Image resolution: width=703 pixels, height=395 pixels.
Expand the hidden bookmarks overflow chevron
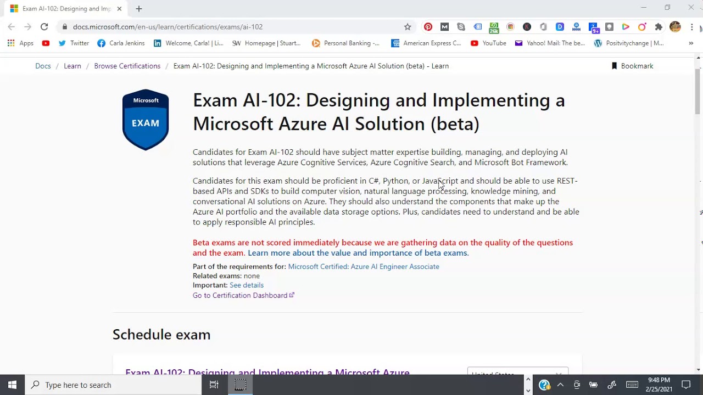pos(691,43)
